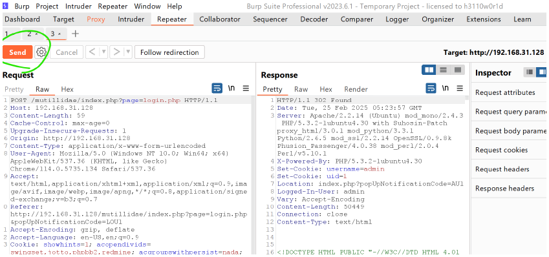This screenshot has height=257, width=549.
Task: Select Render view in Response panel
Action: [356, 89]
